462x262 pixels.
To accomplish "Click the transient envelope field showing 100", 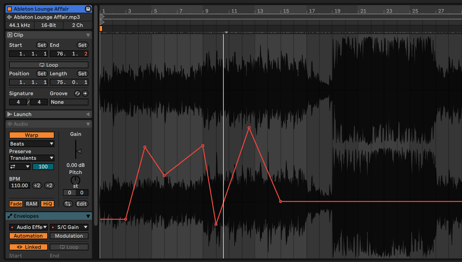I will (43, 167).
